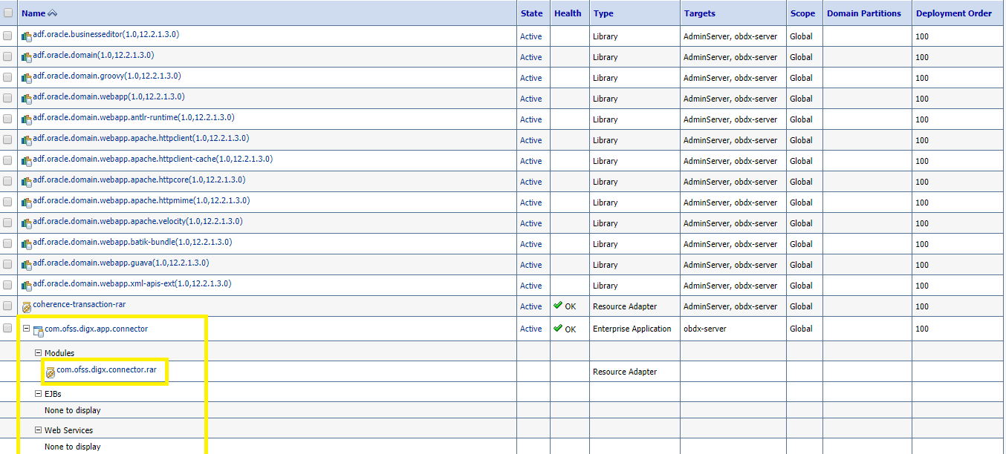This screenshot has height=454, width=1006.
Task: Click green health checkmark for coherence-transaction-rar
Action: tap(558, 306)
